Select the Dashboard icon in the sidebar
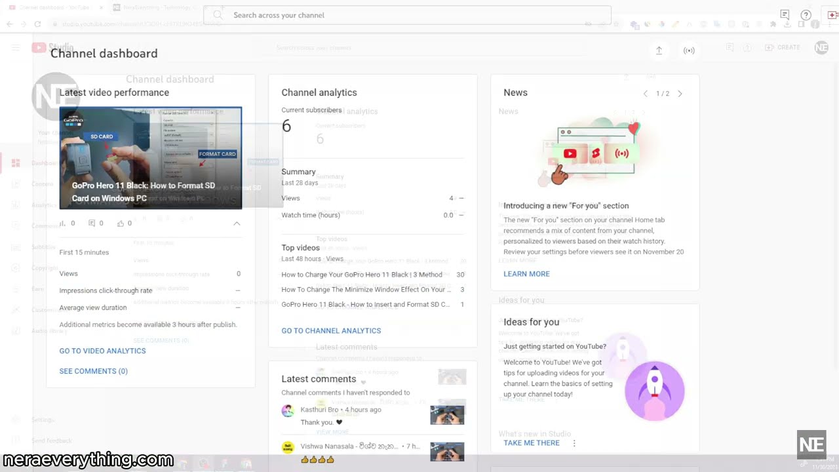 tap(16, 163)
